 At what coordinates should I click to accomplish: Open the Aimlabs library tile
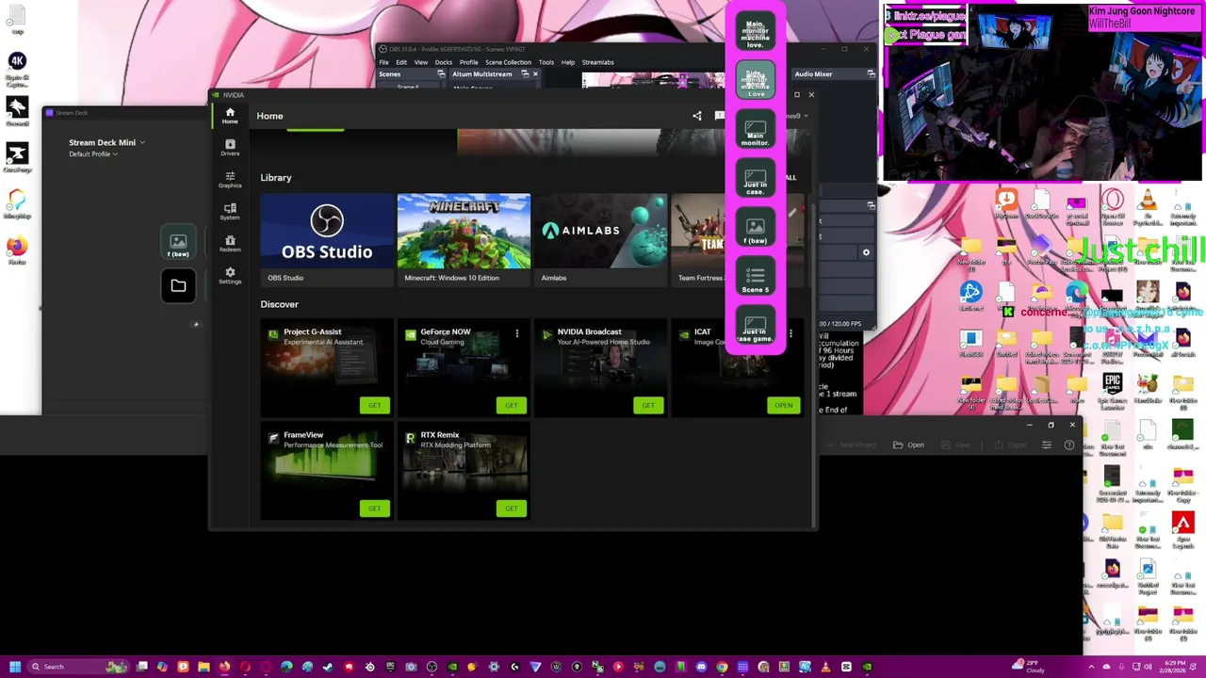tap(600, 239)
